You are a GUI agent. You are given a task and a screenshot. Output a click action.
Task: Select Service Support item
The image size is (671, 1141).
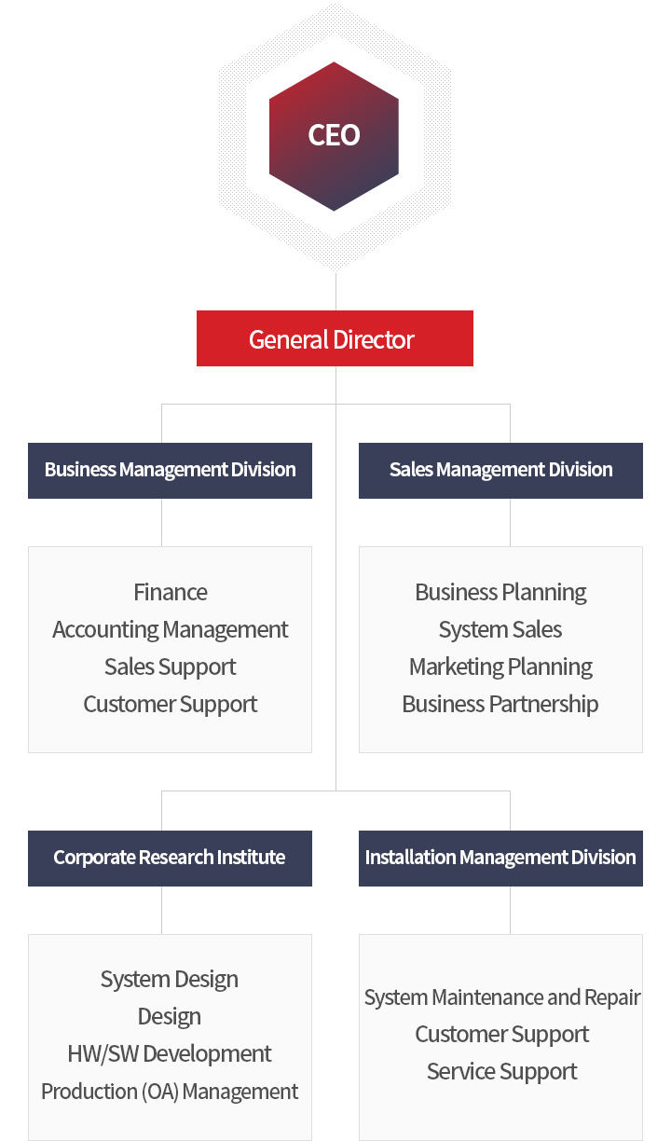[502, 1072]
